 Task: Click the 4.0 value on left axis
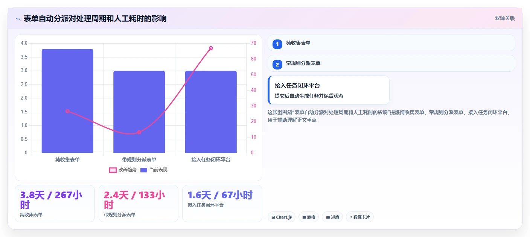[x=24, y=43]
